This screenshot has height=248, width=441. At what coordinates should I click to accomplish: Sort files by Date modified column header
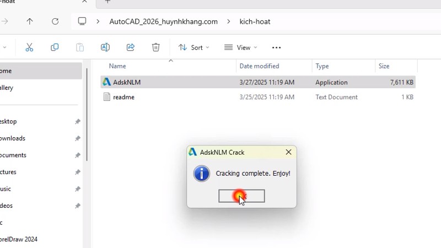click(259, 66)
